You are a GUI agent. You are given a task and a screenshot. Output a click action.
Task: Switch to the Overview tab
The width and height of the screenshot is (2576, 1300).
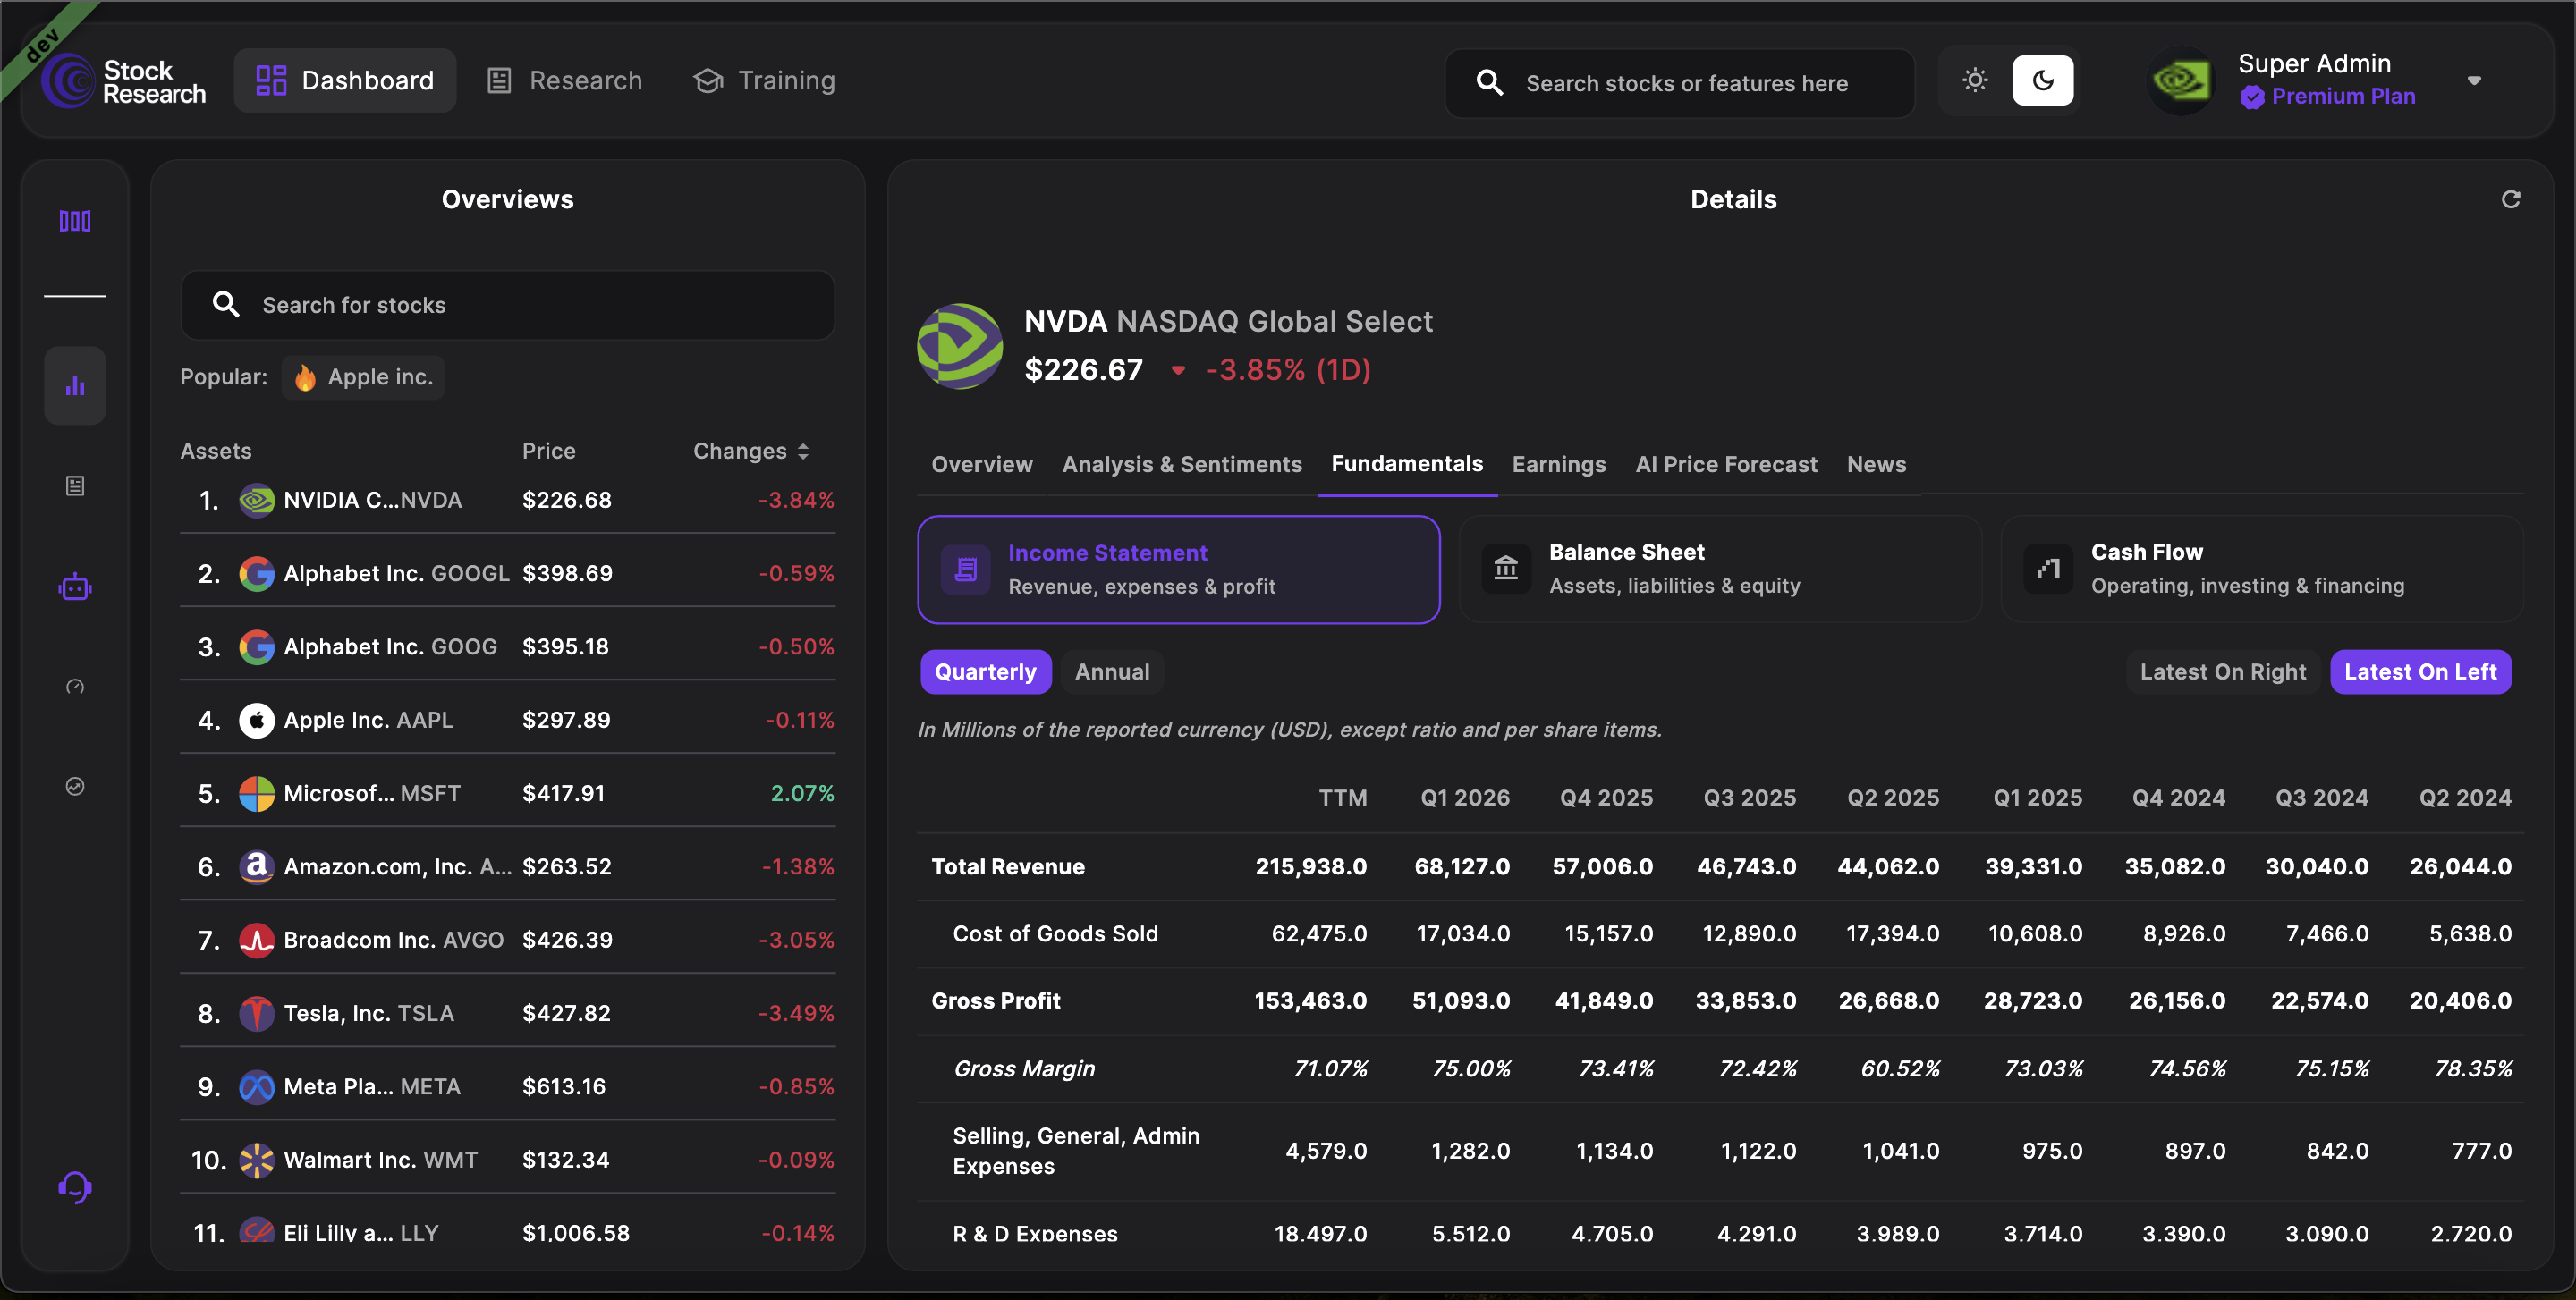(982, 465)
